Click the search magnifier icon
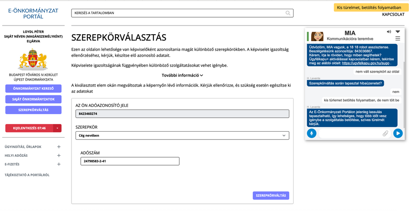 288,13
